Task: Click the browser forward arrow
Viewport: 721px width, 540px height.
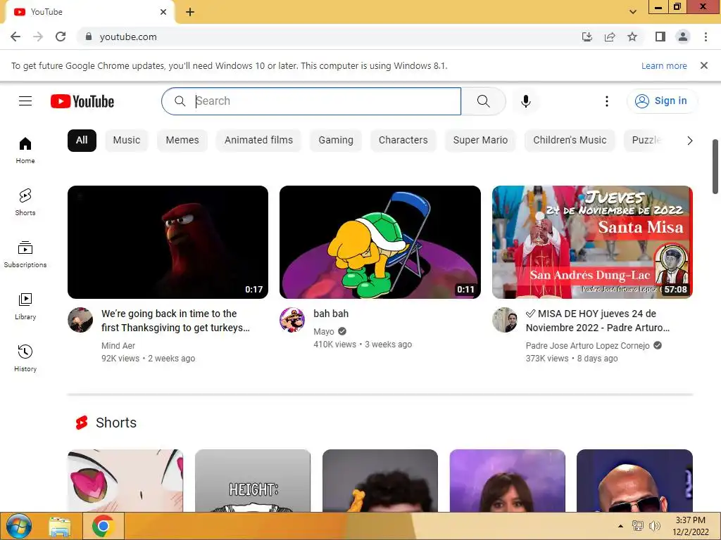Action: coord(38,37)
